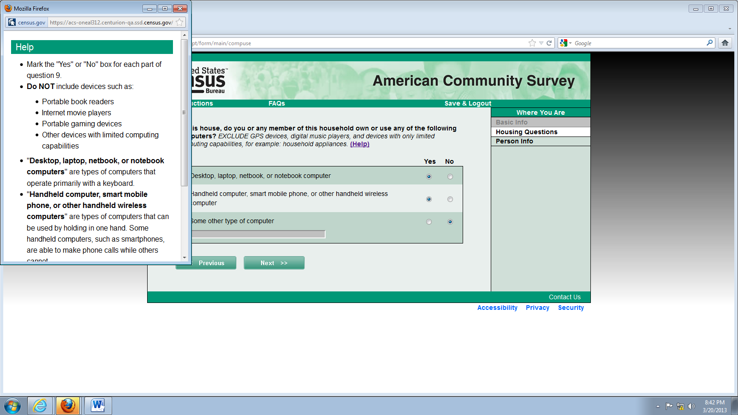Click the Google search input field
738x415 pixels.
639,43
